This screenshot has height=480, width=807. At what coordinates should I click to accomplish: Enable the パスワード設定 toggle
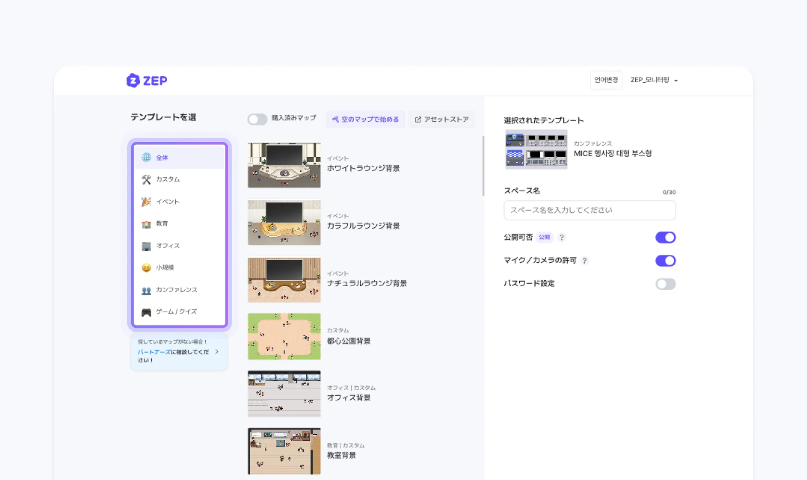[x=665, y=284]
